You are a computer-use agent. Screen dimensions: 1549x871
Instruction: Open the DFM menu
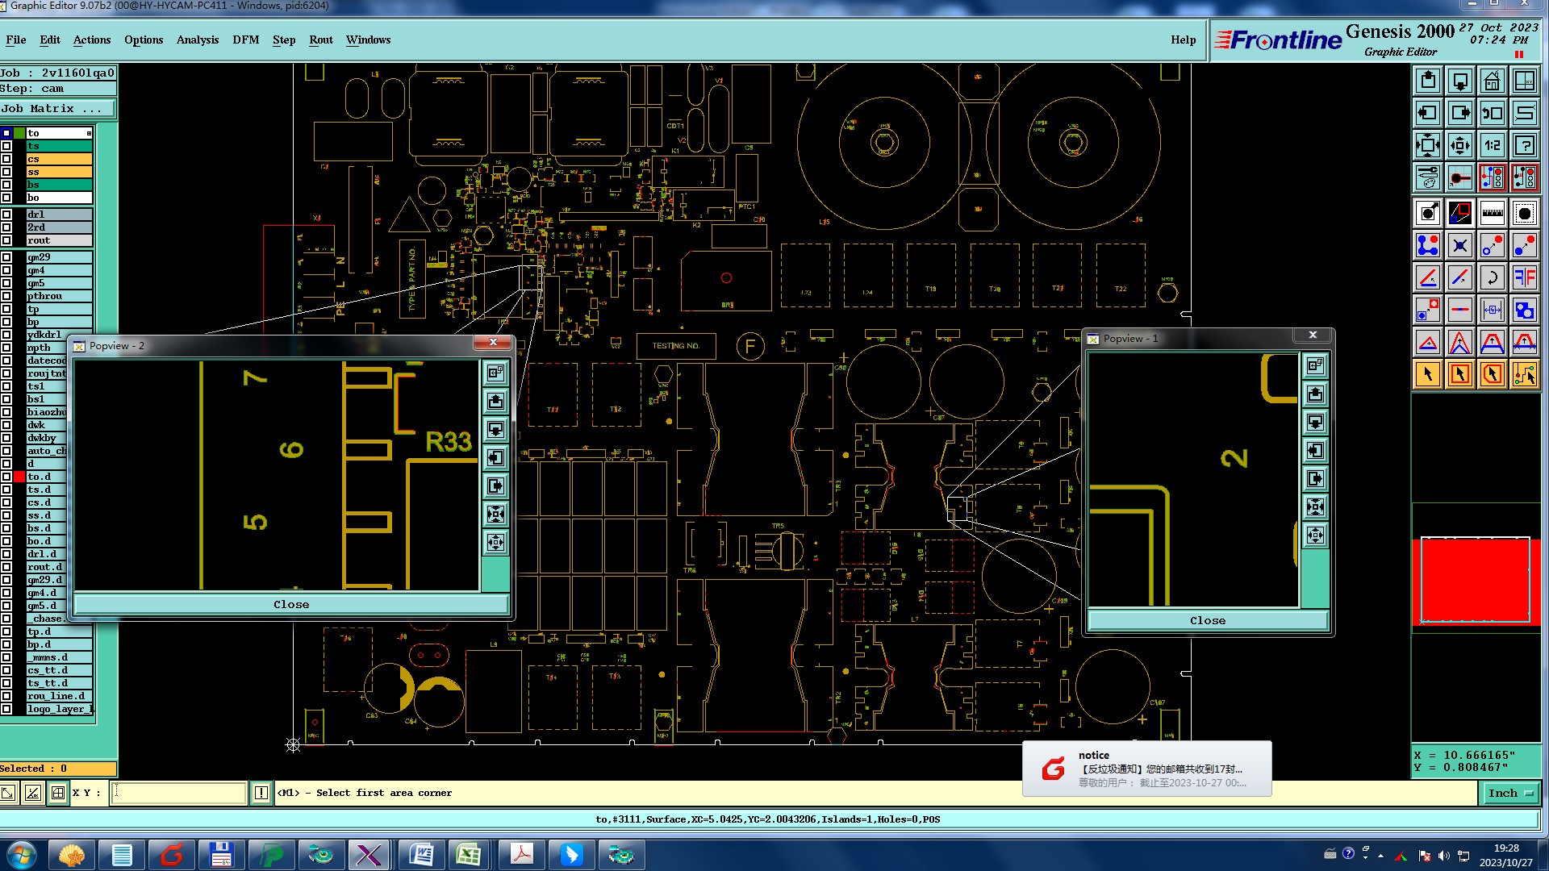coord(245,40)
